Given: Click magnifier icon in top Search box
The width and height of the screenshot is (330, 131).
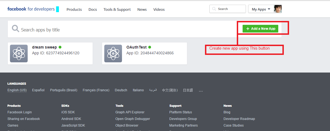Looking at the screenshot, I should [214, 9].
